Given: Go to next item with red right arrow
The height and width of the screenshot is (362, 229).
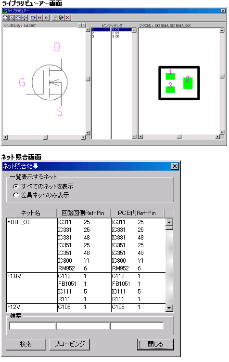Looking at the screenshot, I should click(46, 18).
